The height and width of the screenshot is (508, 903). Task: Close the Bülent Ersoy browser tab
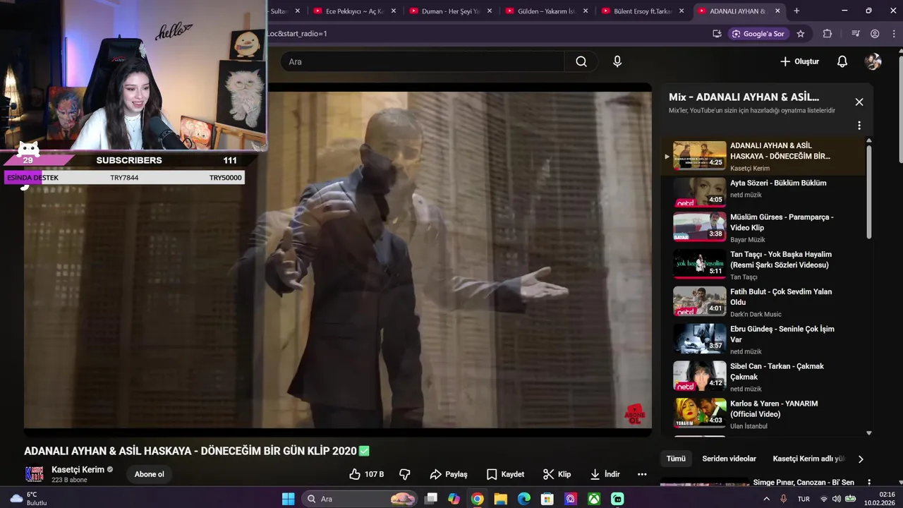coord(681,11)
